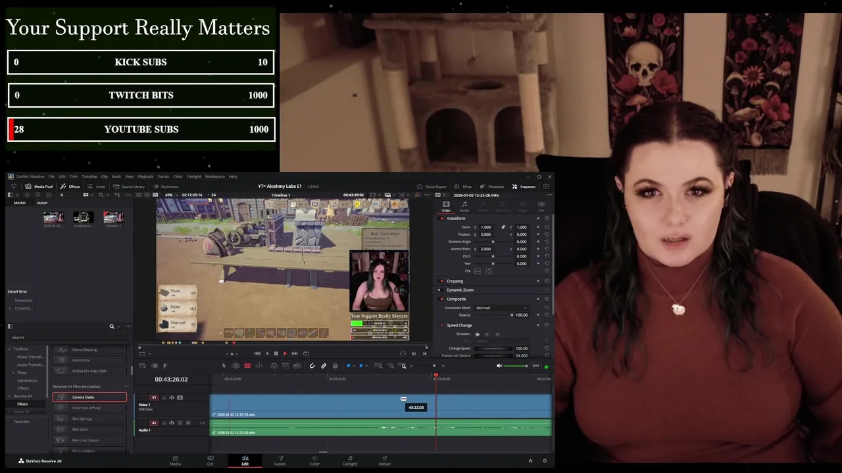Toggle the position lock icon
The image size is (842, 473).
(x=335, y=366)
